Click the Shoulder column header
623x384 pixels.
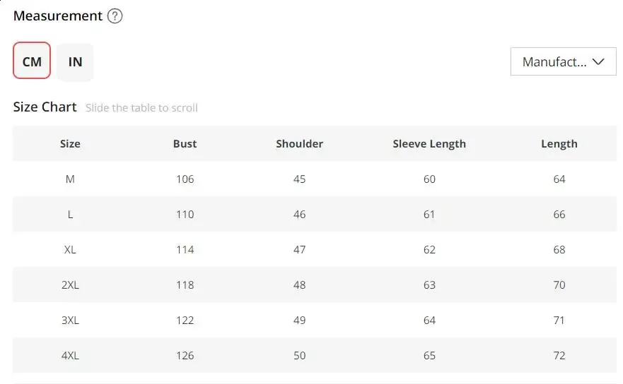(x=299, y=144)
